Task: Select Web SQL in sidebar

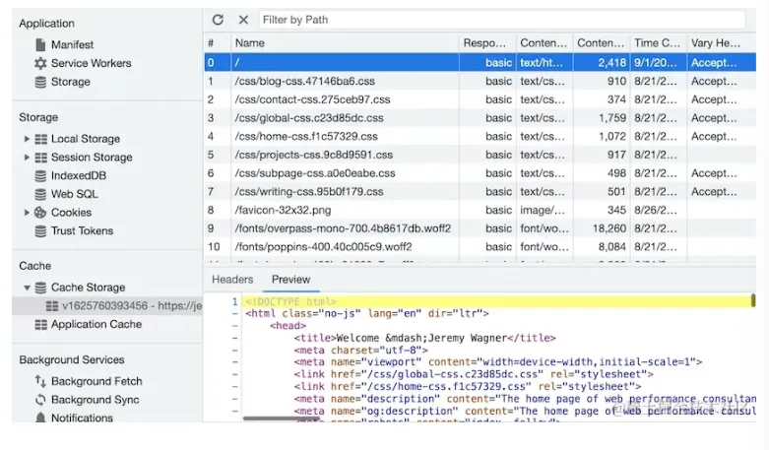Action: point(75,194)
